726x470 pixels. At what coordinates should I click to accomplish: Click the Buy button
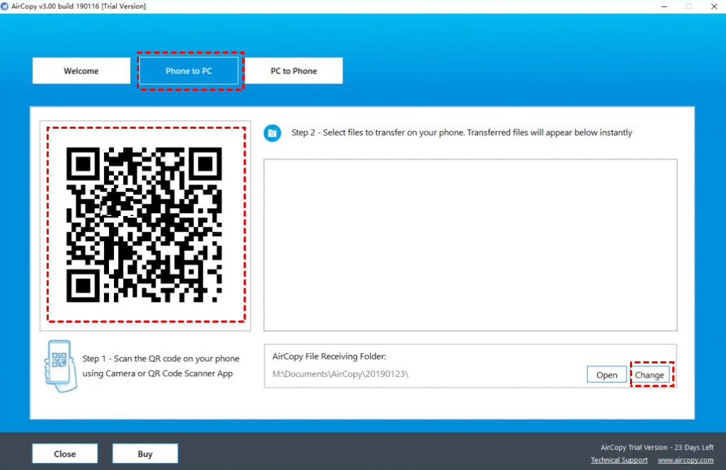pyautogui.click(x=145, y=454)
